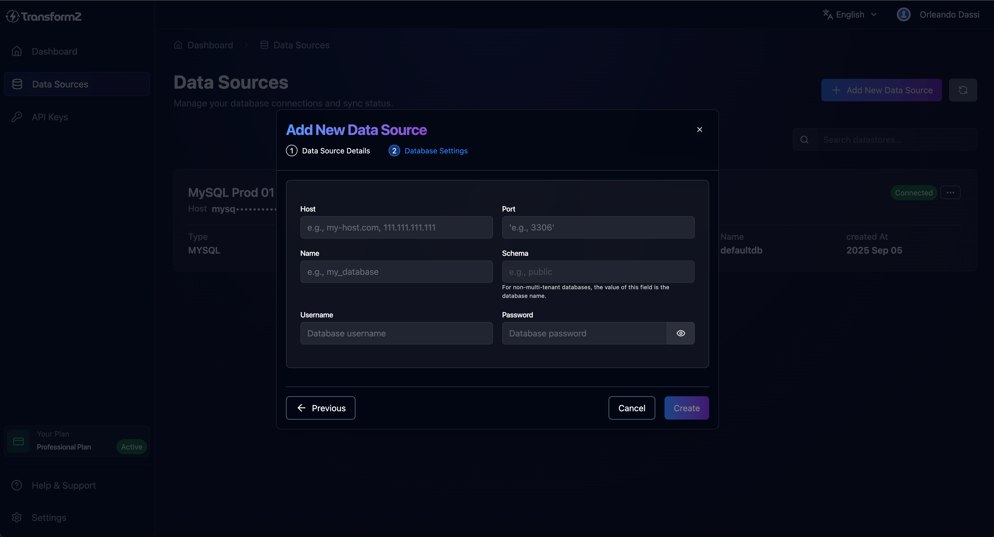Click the Help & Support question mark icon
Screen dimensions: 994x537
point(17,485)
